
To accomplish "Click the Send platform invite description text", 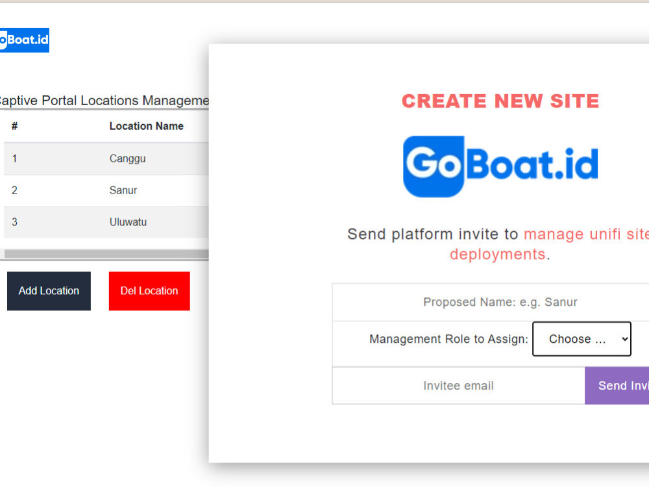I will (x=498, y=244).
